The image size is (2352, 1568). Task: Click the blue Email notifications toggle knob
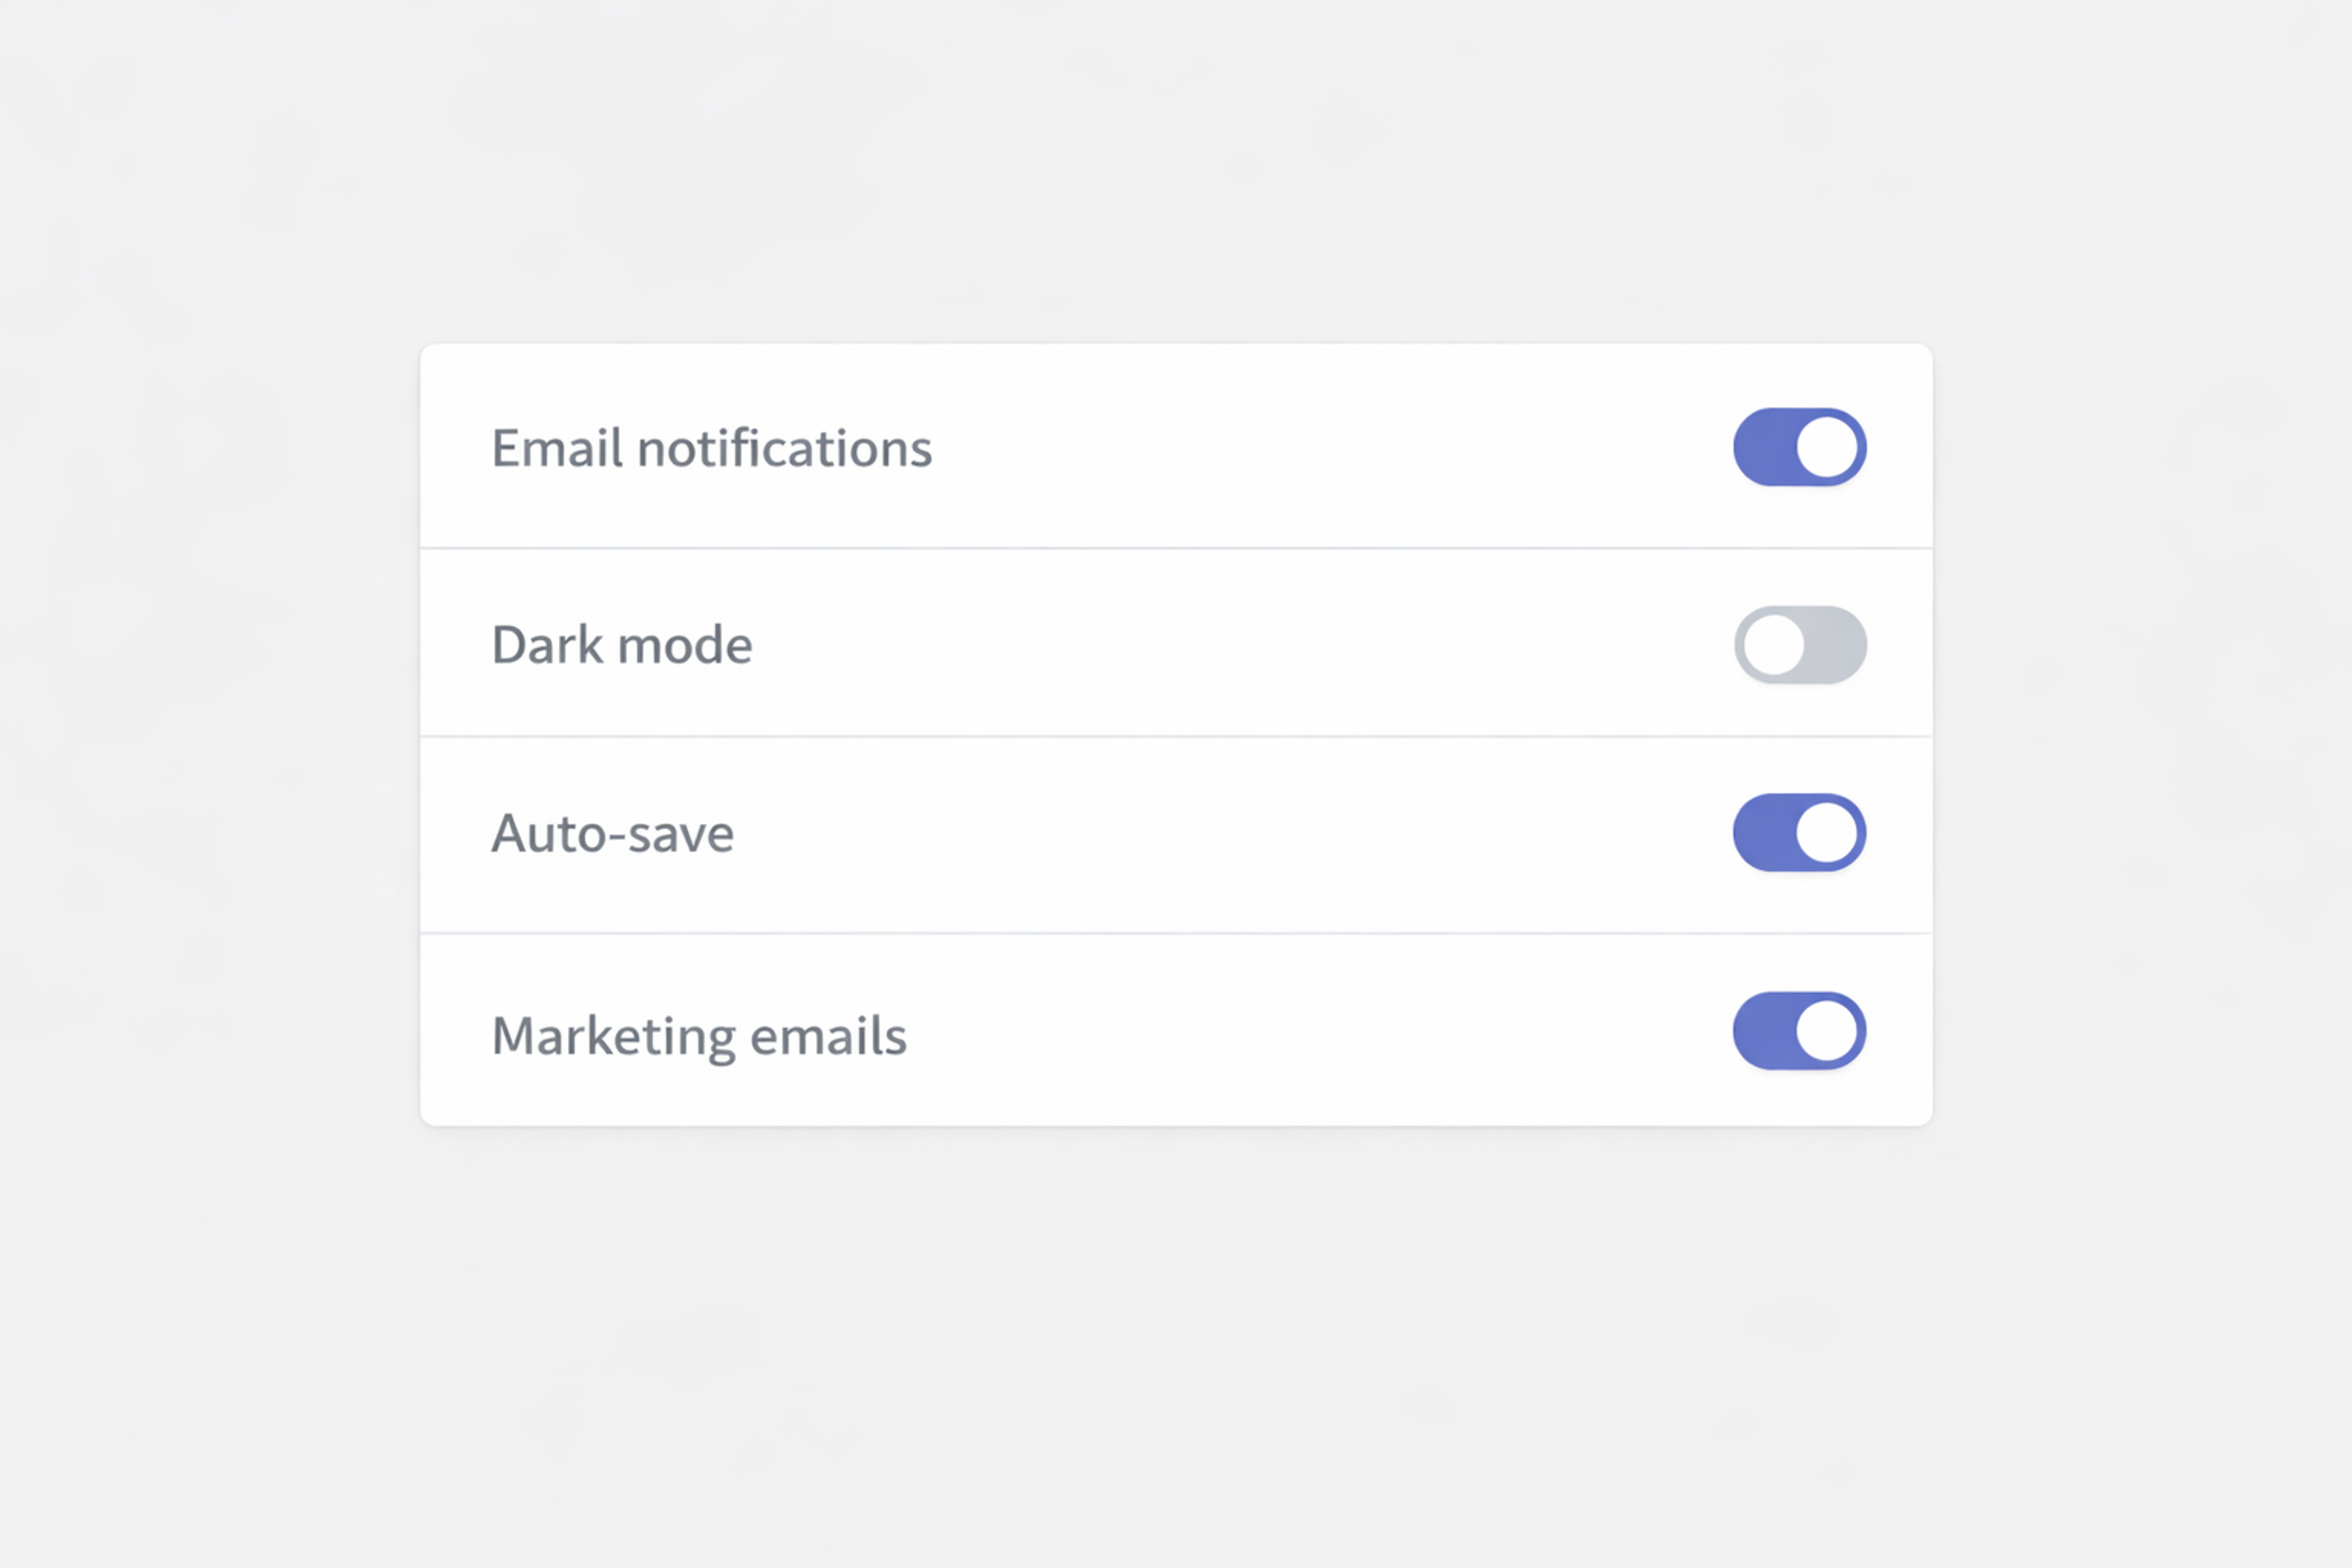point(1828,447)
